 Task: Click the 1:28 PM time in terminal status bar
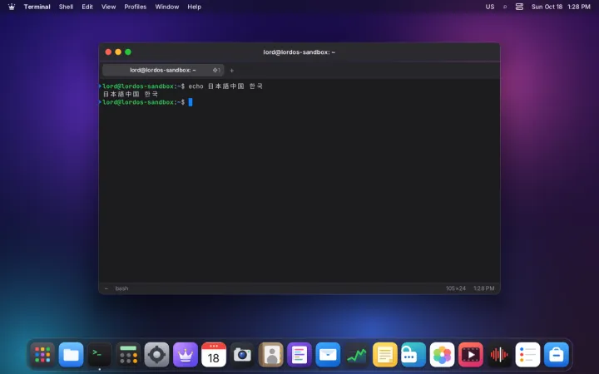(x=484, y=288)
